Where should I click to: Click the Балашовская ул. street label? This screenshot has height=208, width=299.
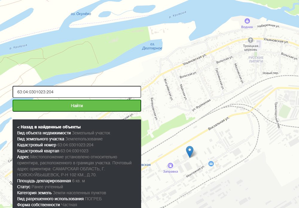(x=154, y=109)
